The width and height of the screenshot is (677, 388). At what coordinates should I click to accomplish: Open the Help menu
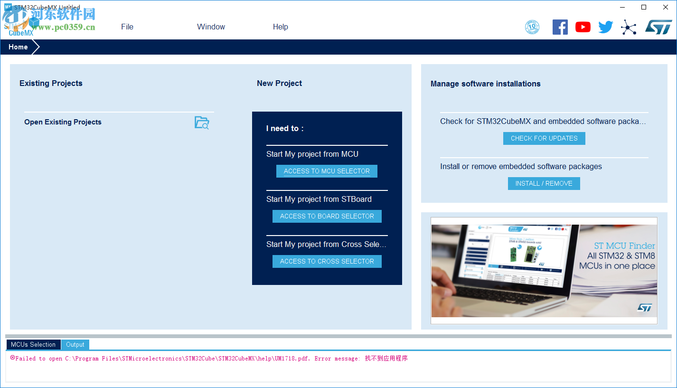[x=281, y=27]
